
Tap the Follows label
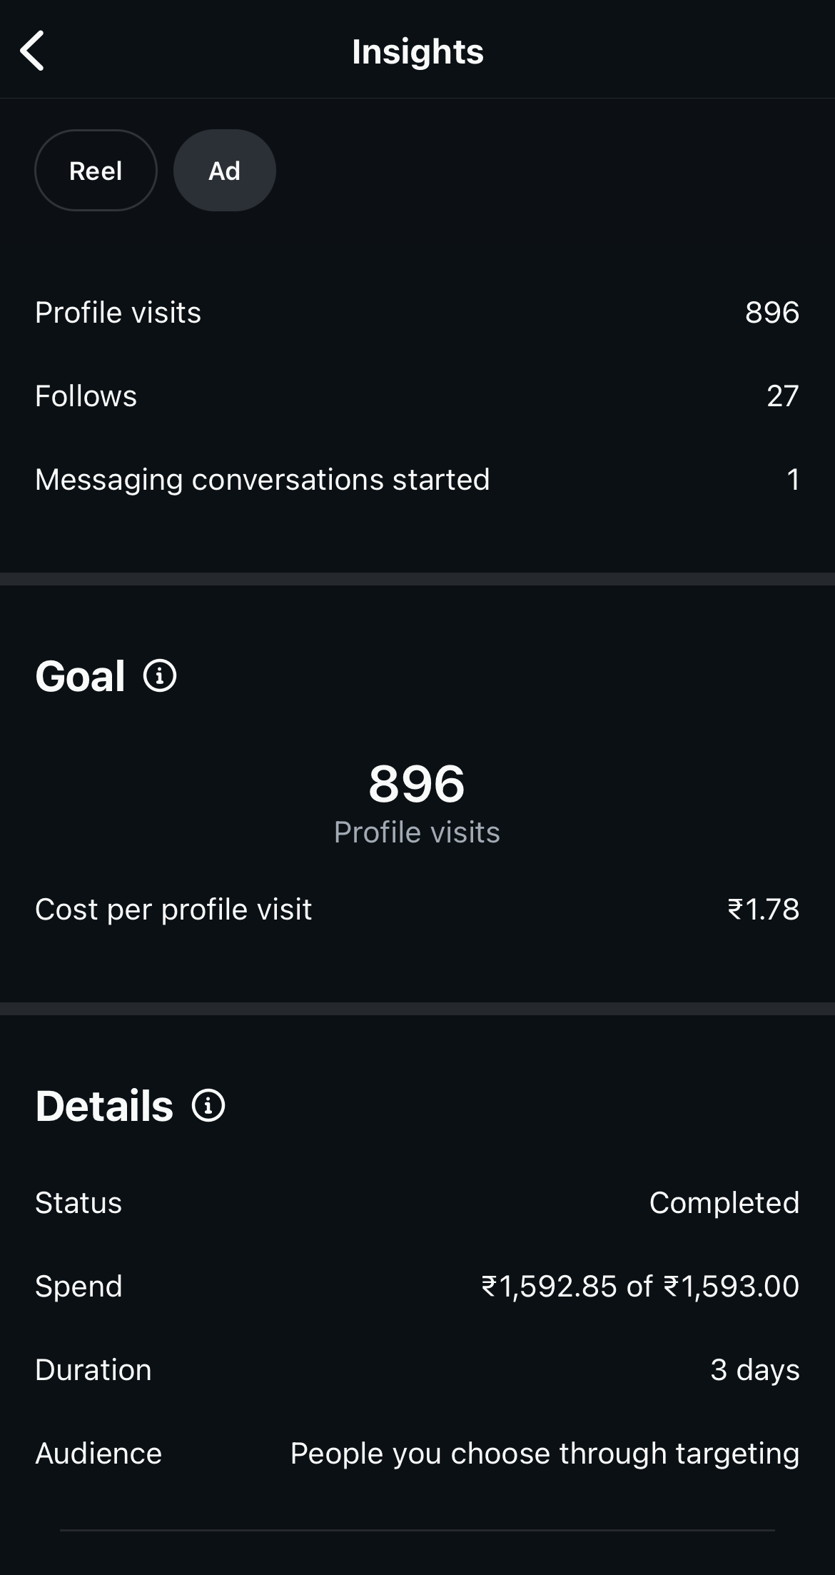[86, 396]
